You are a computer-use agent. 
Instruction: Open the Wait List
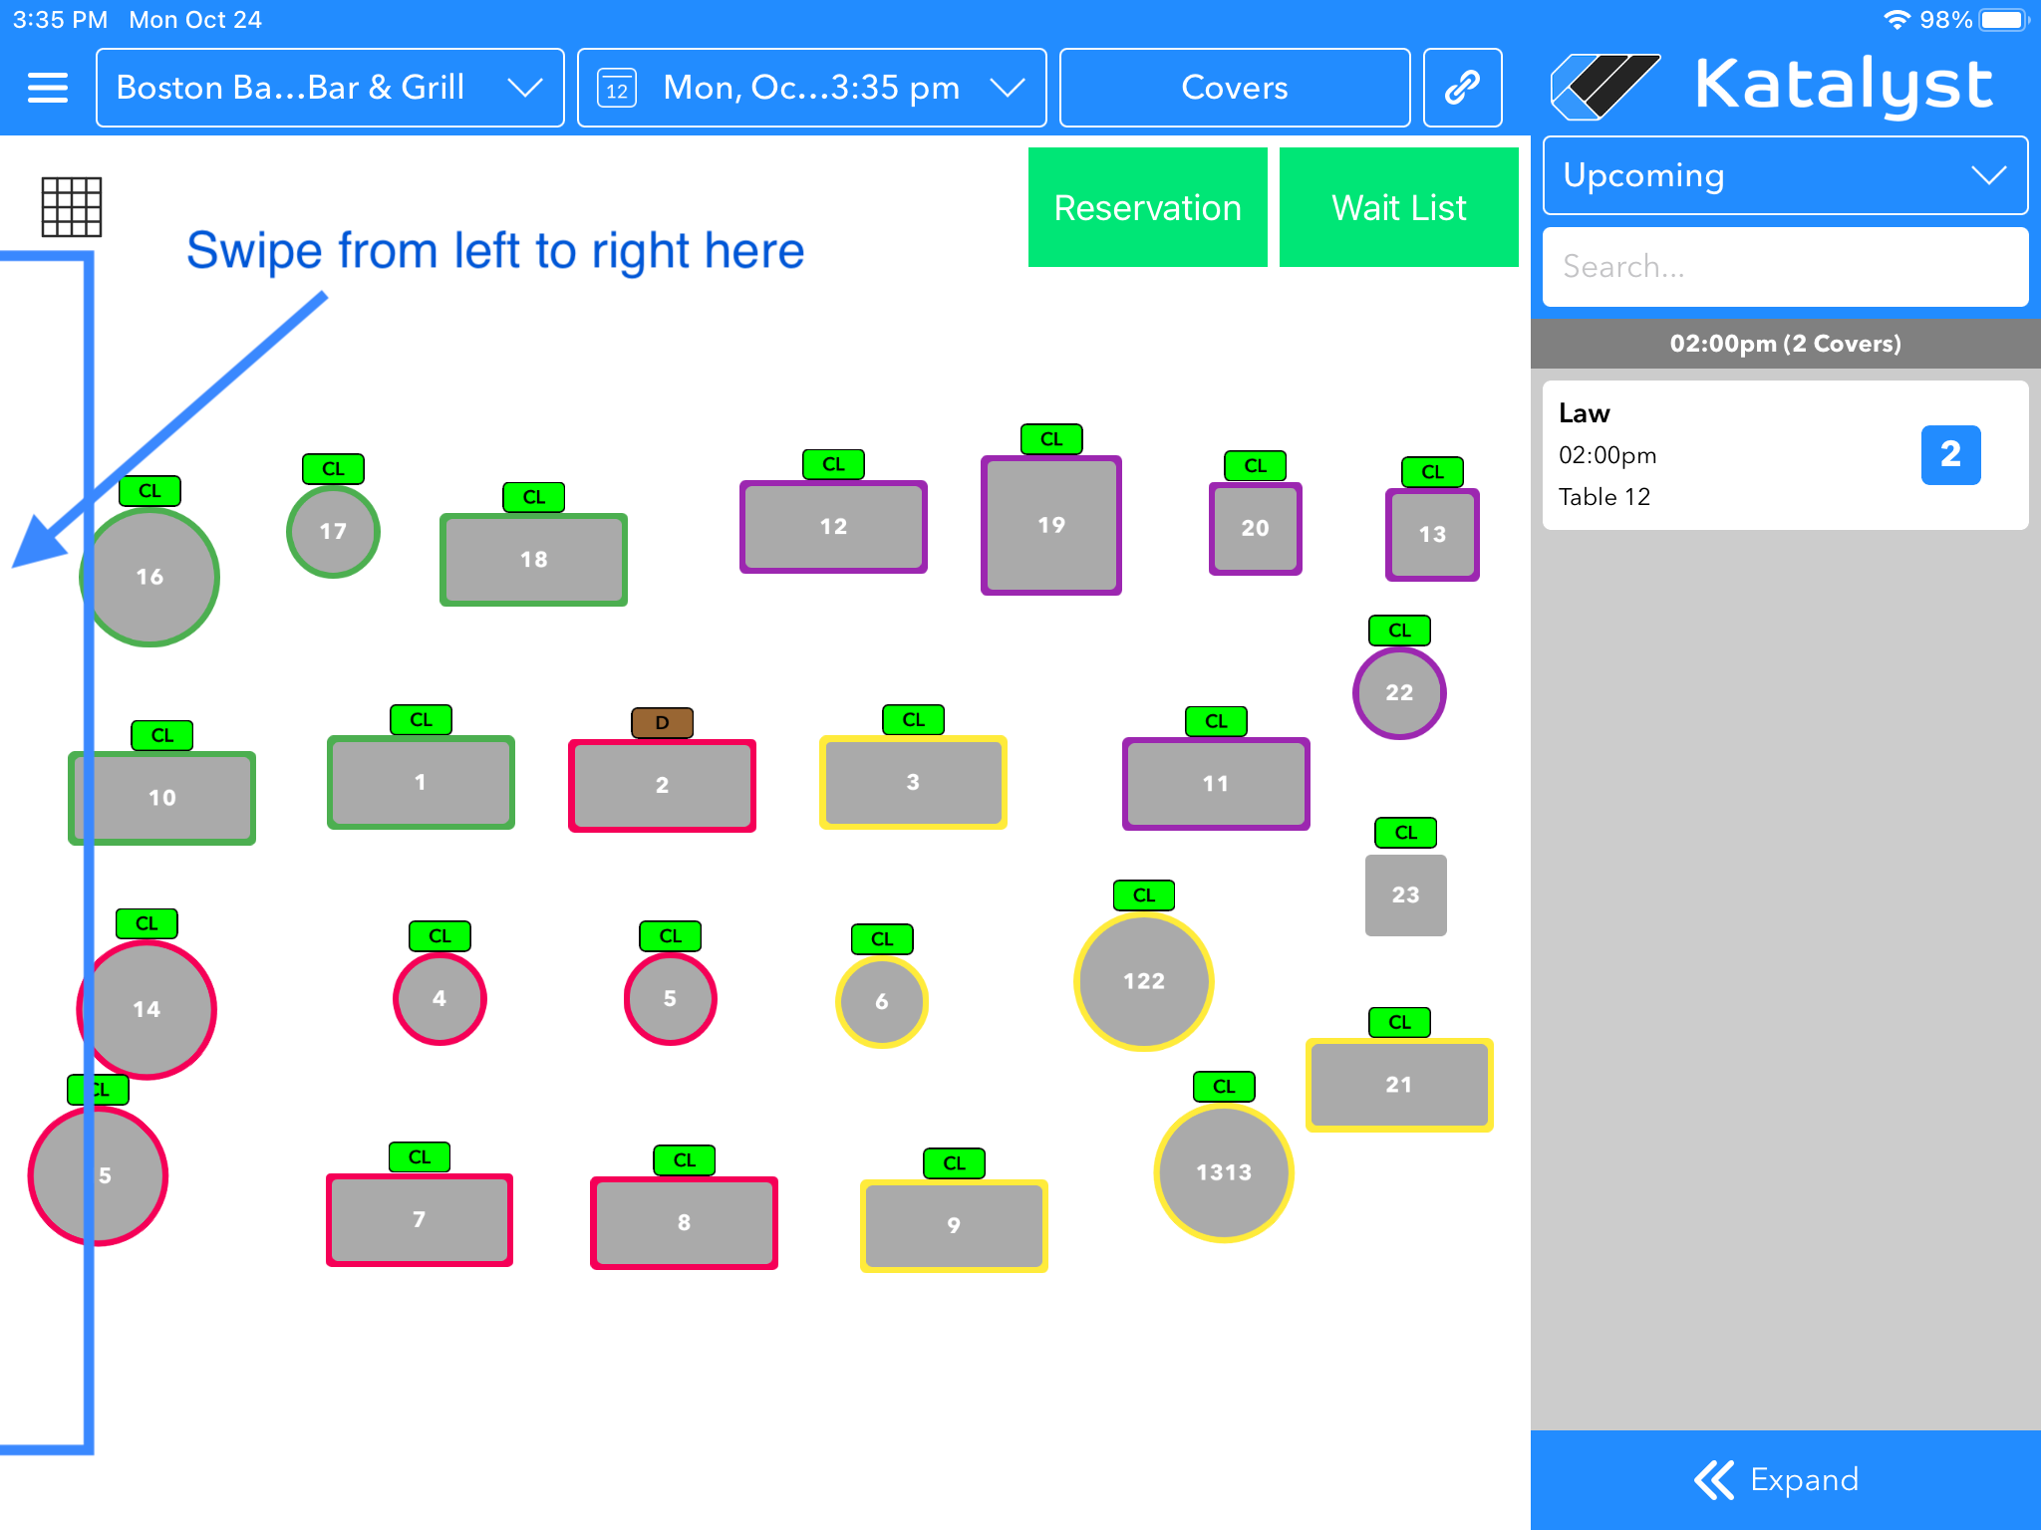tap(1398, 207)
